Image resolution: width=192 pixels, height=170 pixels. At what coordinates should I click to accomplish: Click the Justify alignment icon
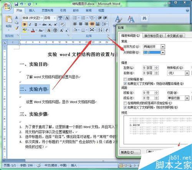click(92, 24)
